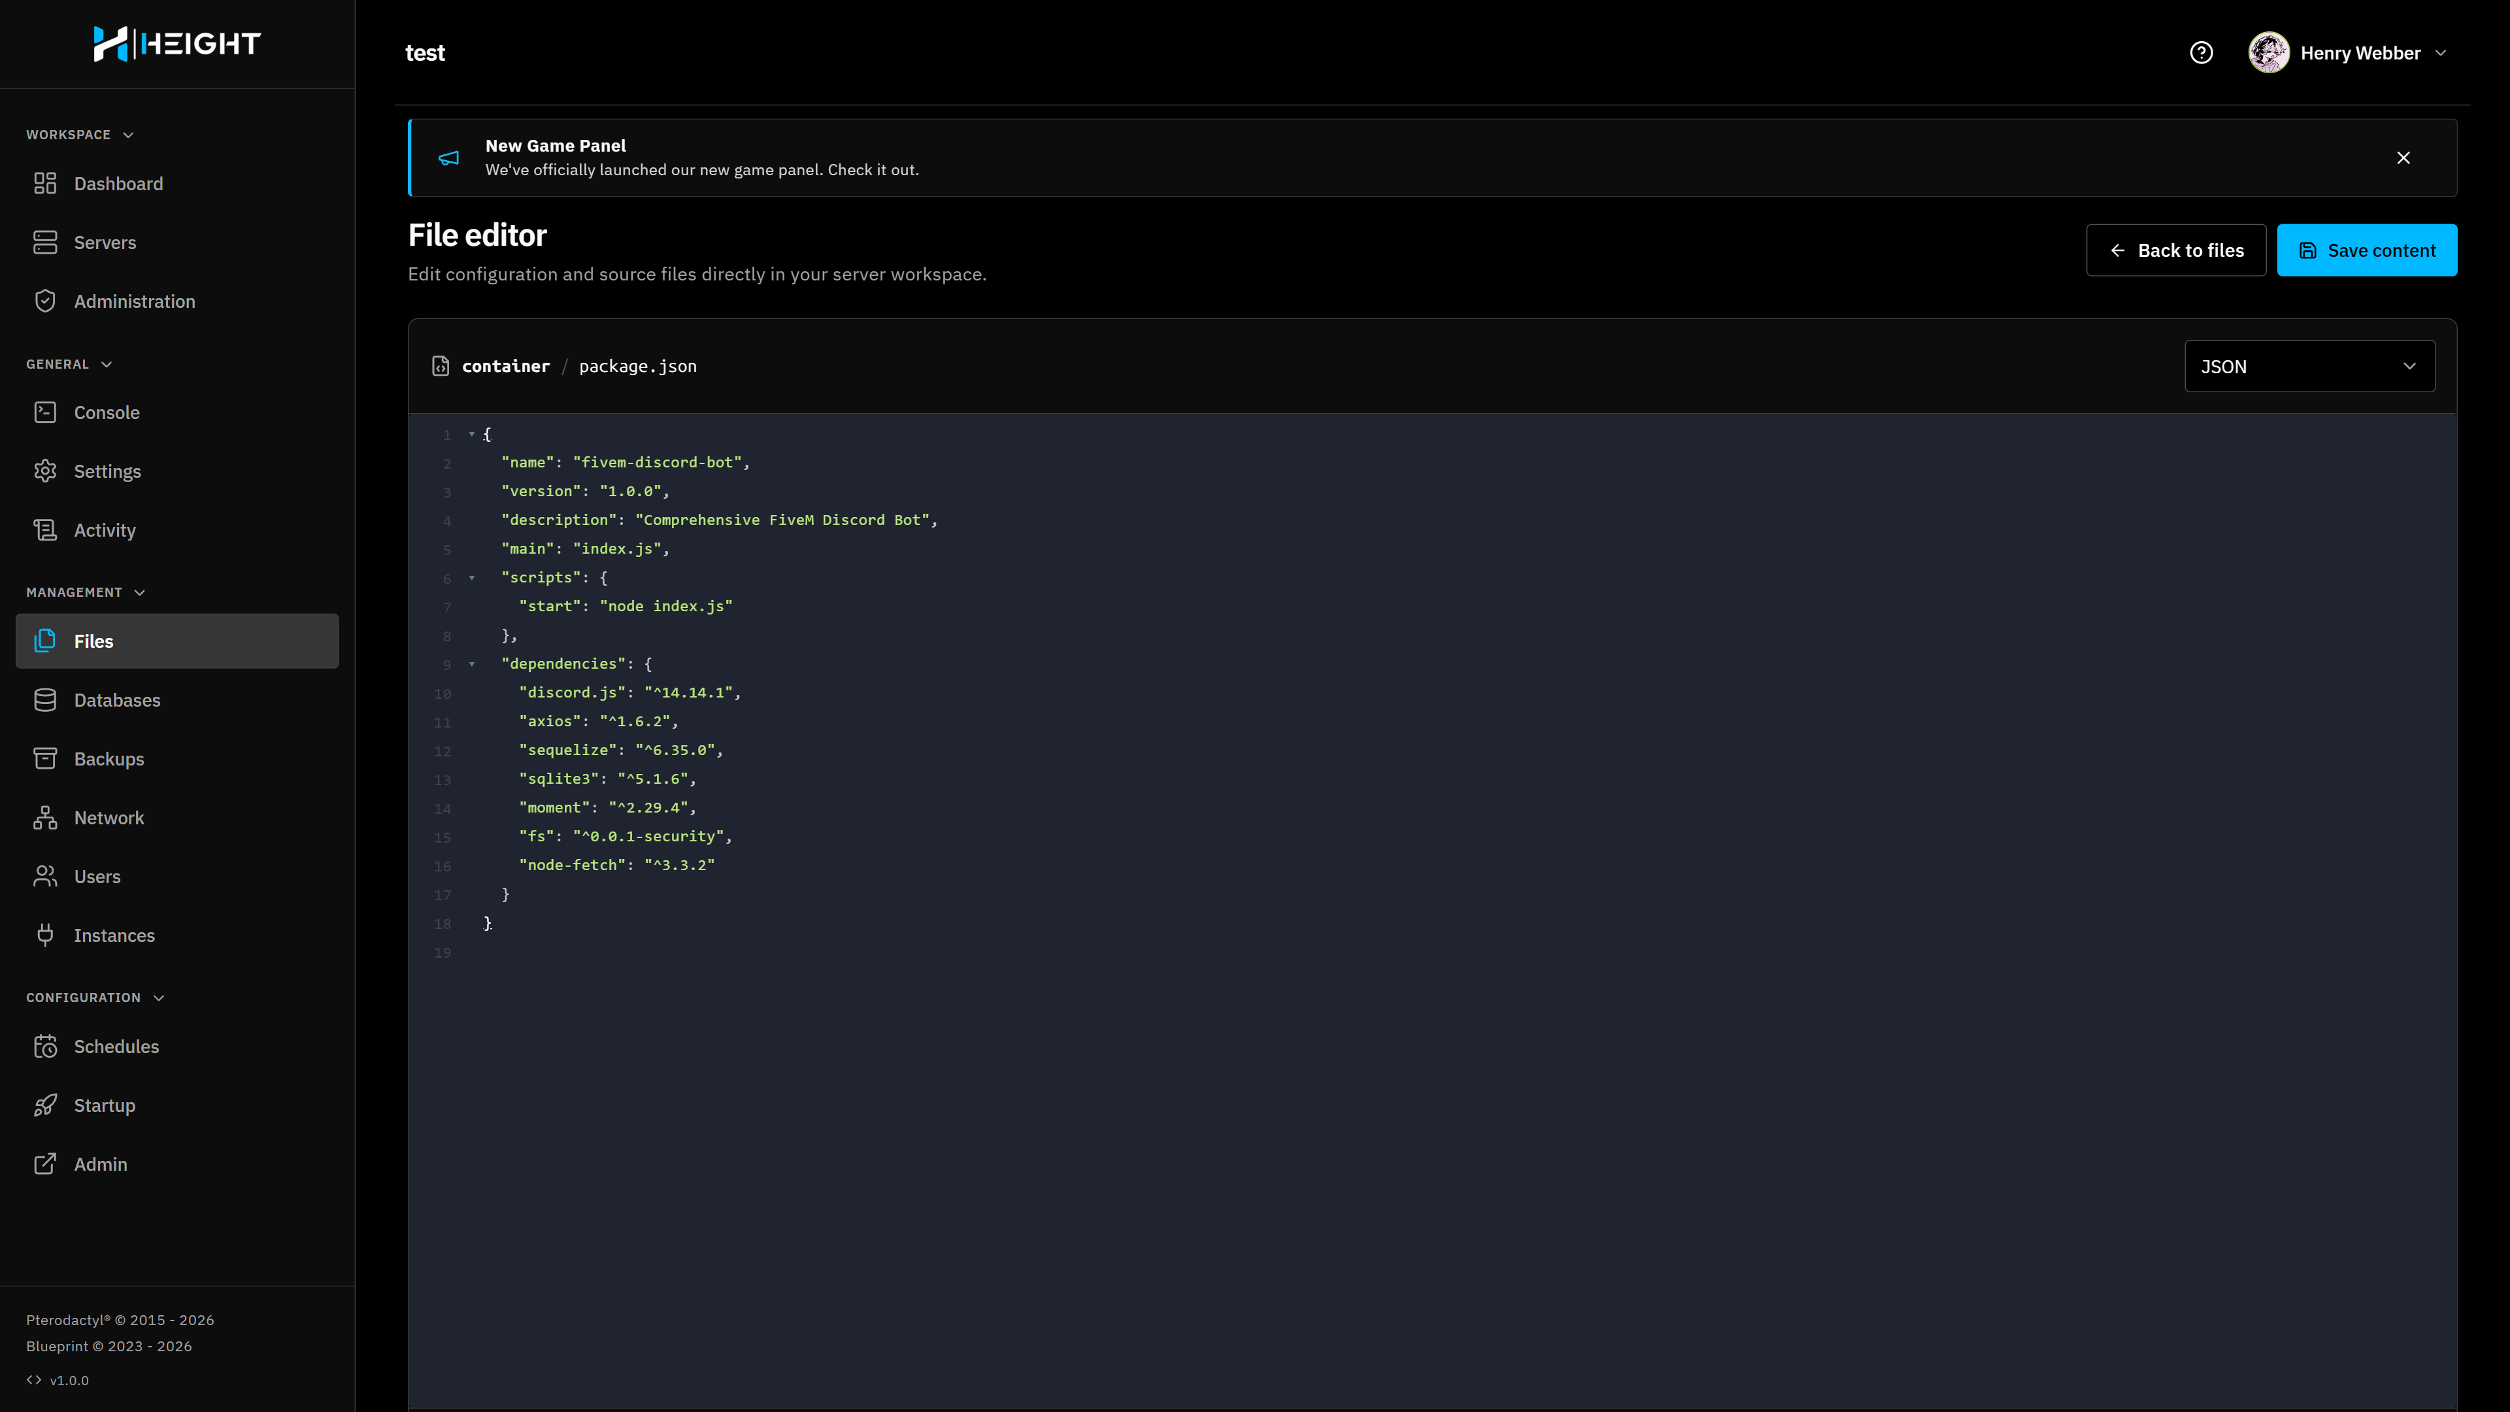Screen dimensions: 2510x1412
Task: Expand the Henry Webber account menu chevron
Action: (2441, 52)
